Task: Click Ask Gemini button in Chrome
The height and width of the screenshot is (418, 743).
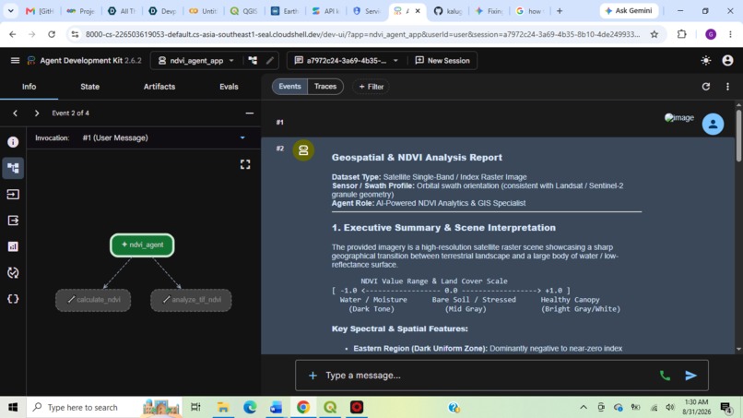Action: tap(629, 10)
